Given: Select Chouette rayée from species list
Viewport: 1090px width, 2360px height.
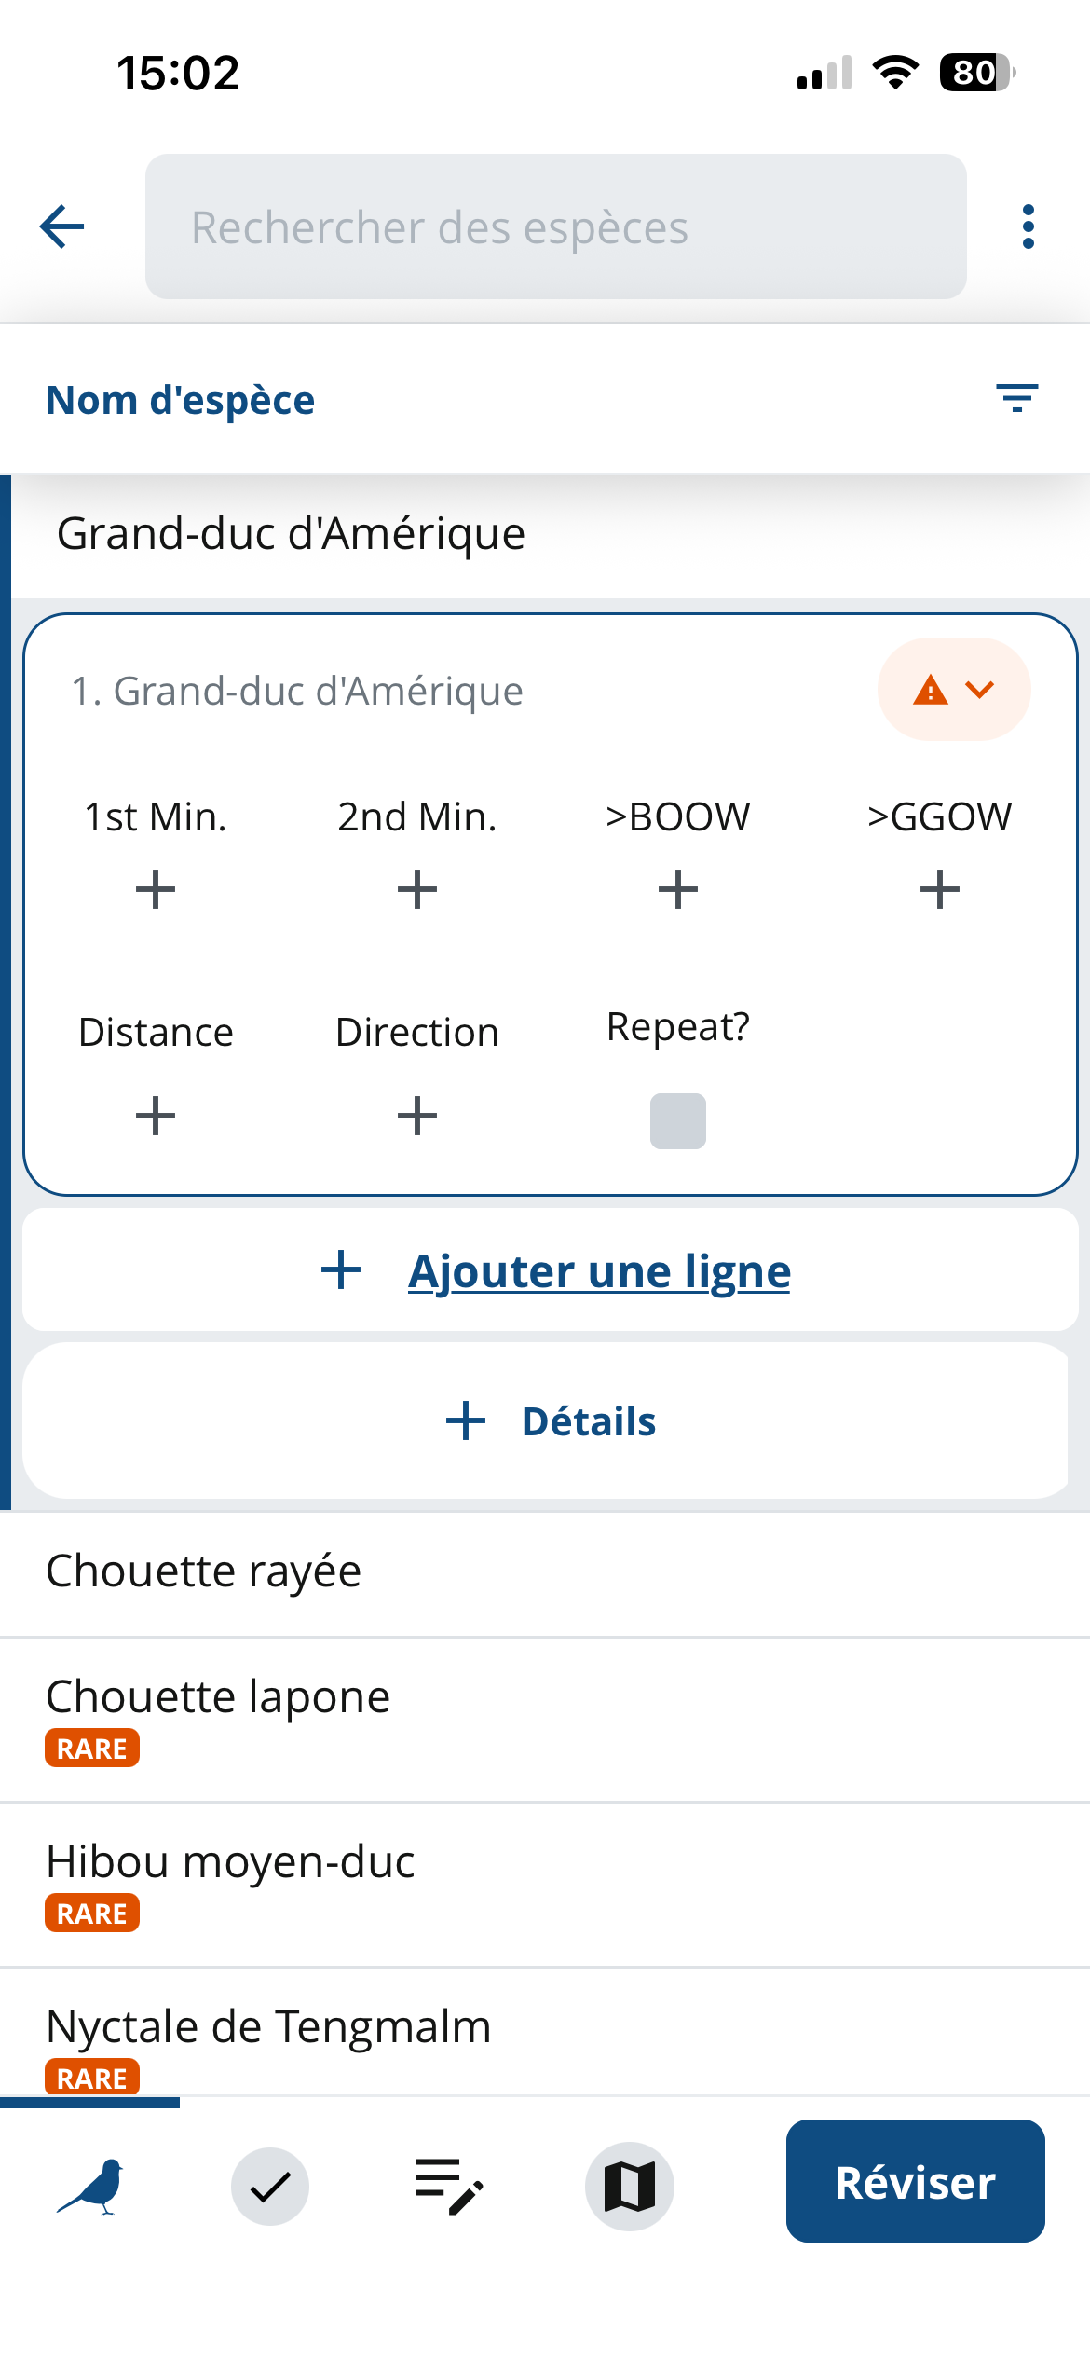Looking at the screenshot, I should click(x=204, y=1571).
